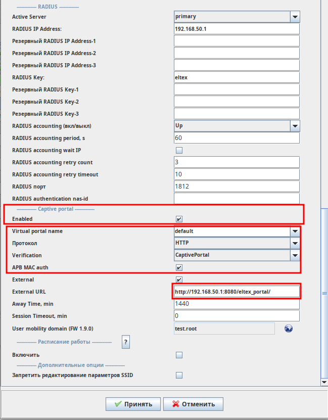Check the Включить schedule checkbox
This screenshot has width=328, height=420.
[x=179, y=355]
